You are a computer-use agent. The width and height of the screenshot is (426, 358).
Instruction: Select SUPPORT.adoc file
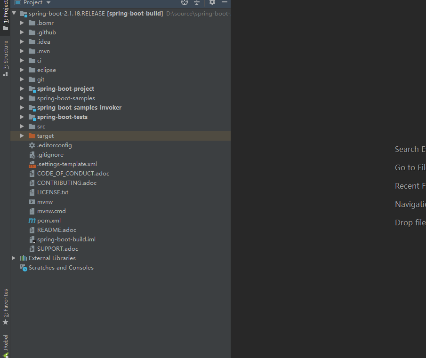click(x=57, y=248)
